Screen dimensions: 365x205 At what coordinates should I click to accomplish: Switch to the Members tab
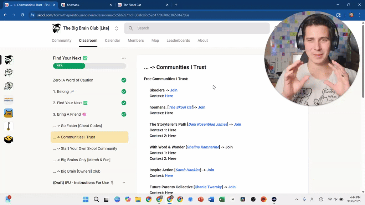pos(136,41)
